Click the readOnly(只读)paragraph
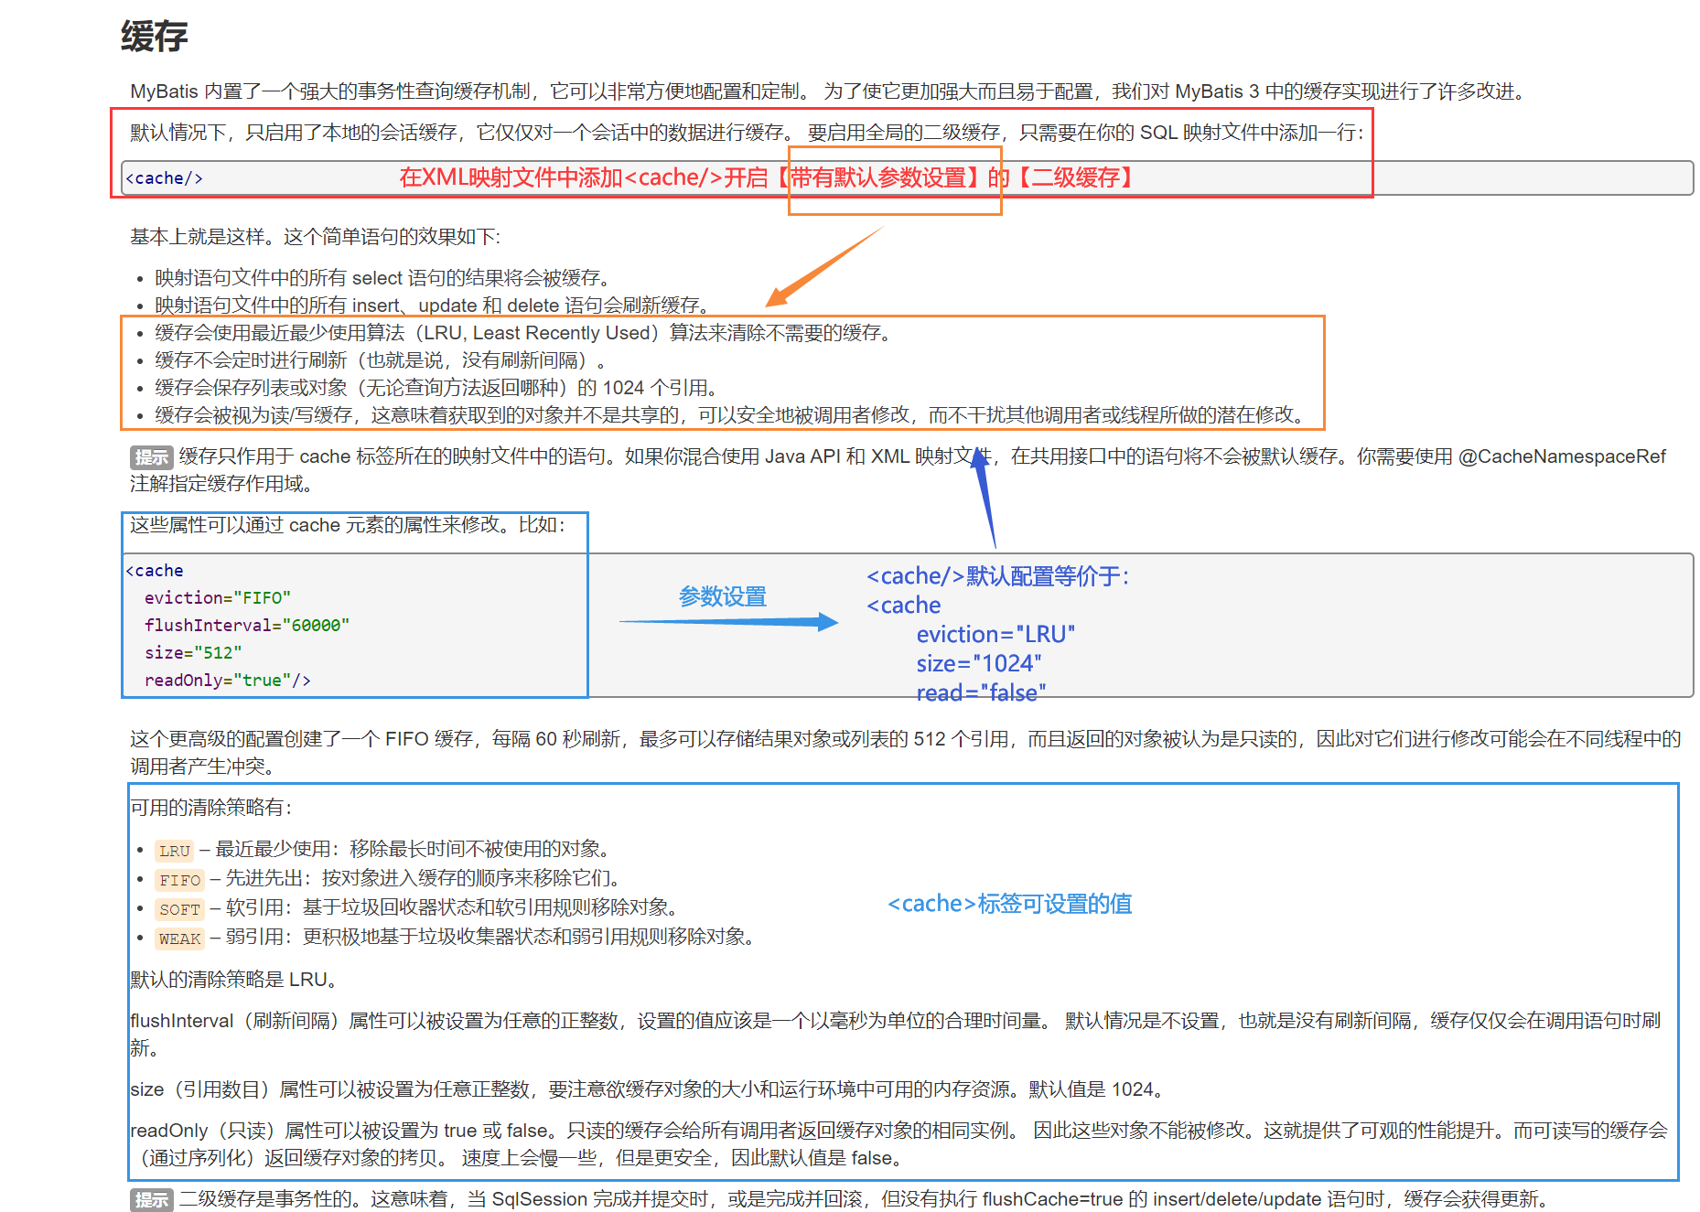The height and width of the screenshot is (1212, 1700). coord(898,1144)
